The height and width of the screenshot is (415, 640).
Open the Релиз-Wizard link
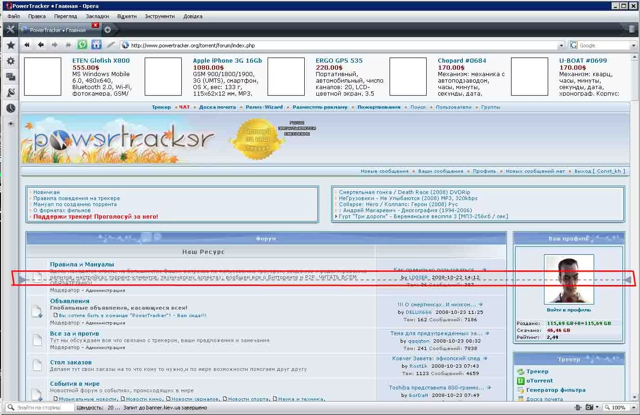click(264, 107)
